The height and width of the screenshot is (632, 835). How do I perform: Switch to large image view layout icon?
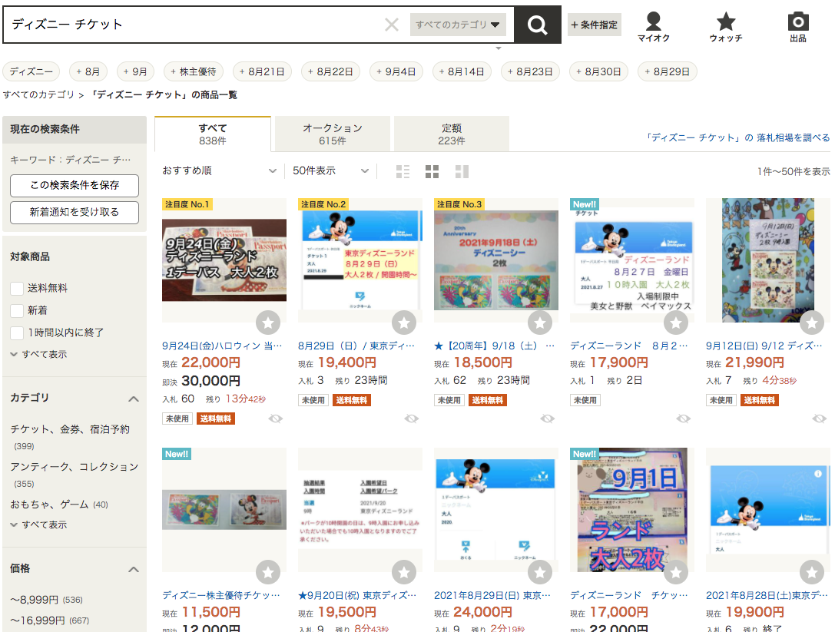[x=462, y=171]
